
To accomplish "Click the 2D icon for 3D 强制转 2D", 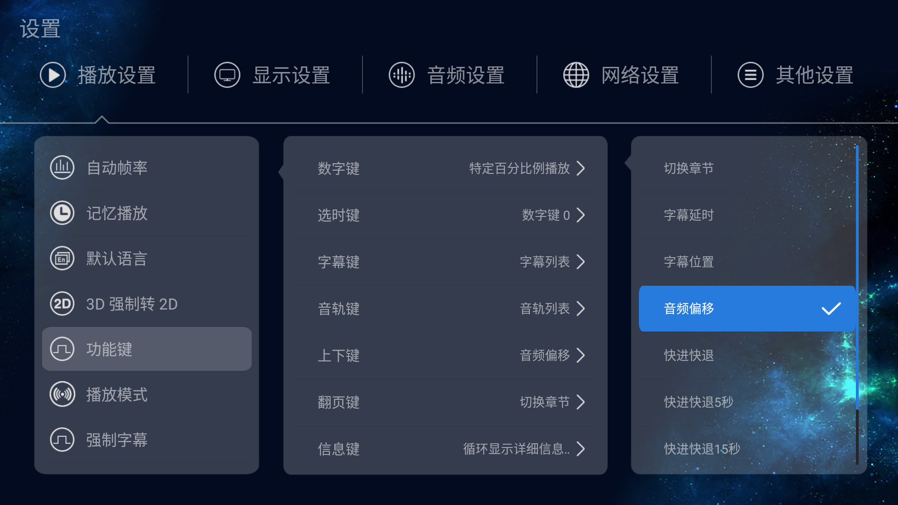I will pos(62,304).
